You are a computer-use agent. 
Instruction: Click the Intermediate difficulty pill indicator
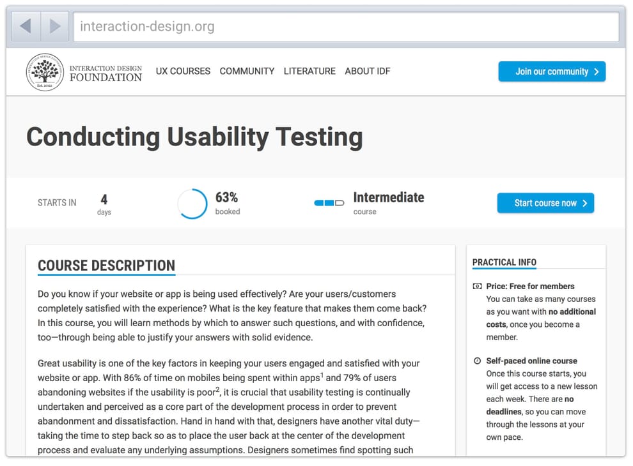[329, 202]
